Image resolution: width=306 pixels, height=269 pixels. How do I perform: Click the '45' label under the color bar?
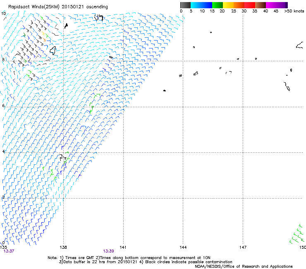pyautogui.click(x=276, y=11)
